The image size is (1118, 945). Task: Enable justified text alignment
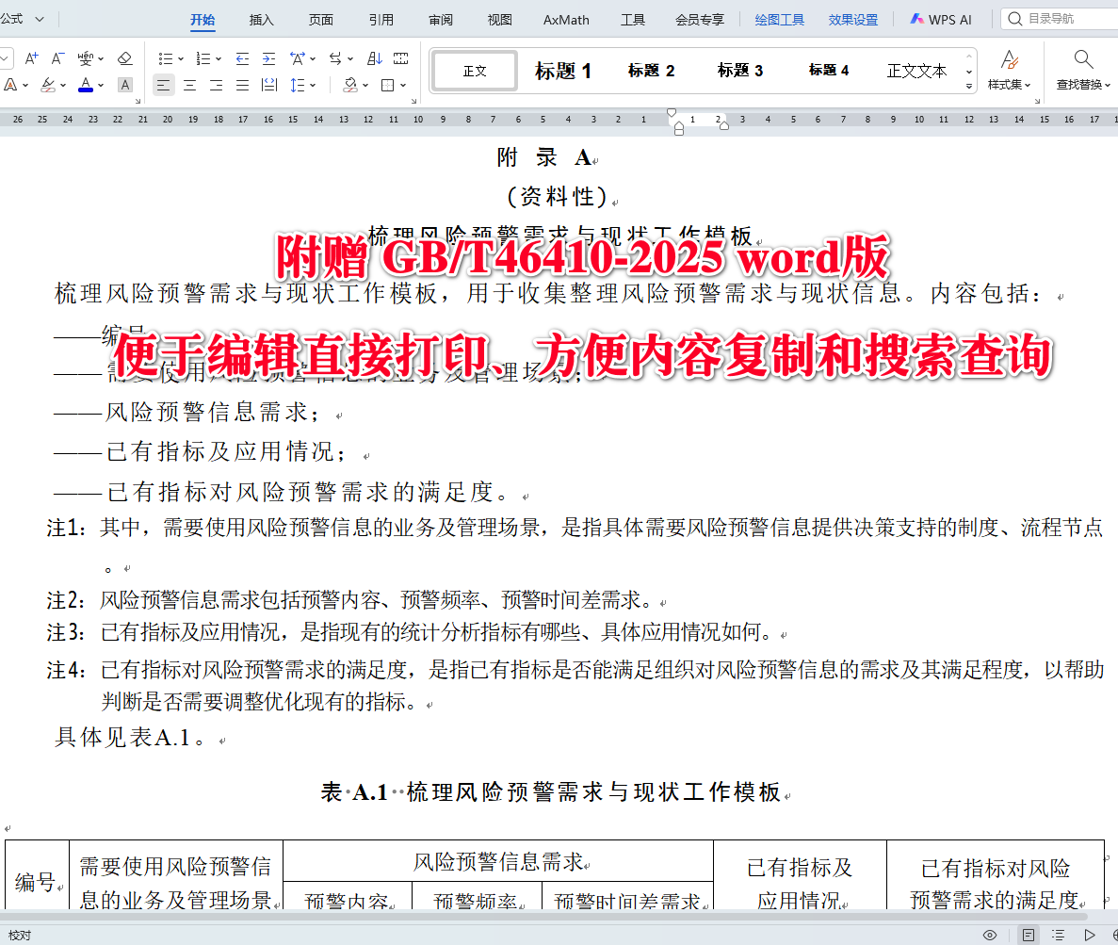(241, 85)
